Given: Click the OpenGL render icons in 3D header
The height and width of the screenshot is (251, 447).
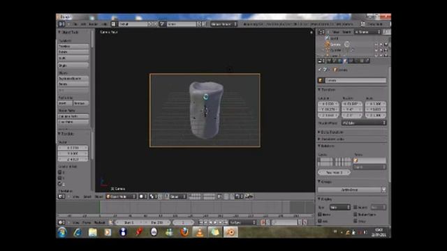Looking at the screenshot, I should (249, 197).
